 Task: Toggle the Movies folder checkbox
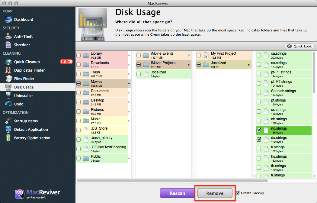78,83
